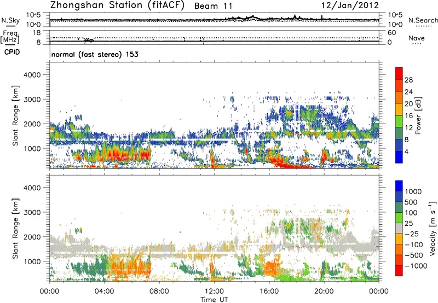Click '1000' tick on velocity colorbar
Viewport: 438px width, 303px height.
click(x=413, y=191)
